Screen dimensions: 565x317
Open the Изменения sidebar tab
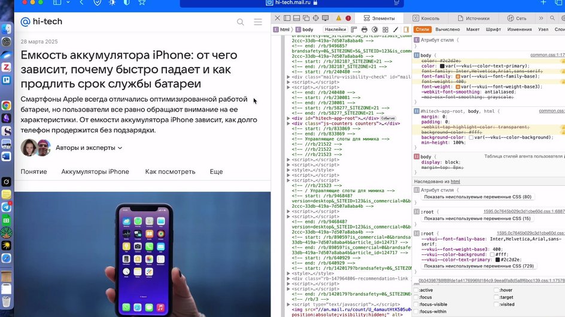(x=520, y=29)
